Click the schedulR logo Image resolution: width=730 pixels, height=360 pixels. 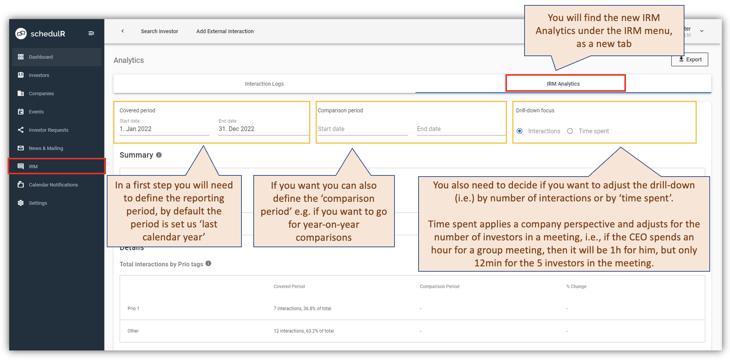(40, 34)
